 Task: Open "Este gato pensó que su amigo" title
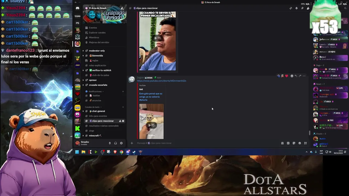tap(151, 97)
